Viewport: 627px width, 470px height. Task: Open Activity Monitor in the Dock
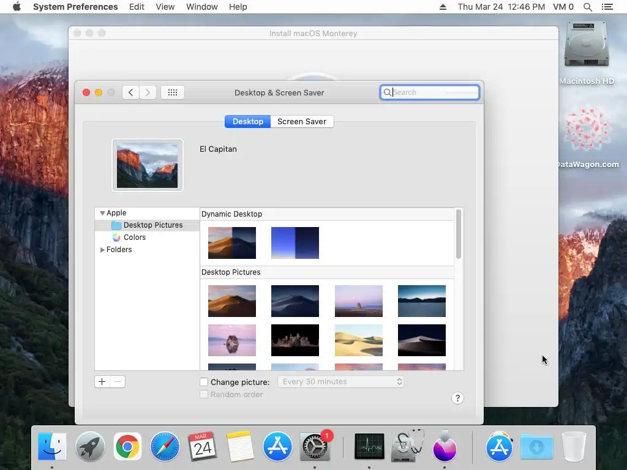[x=369, y=446]
